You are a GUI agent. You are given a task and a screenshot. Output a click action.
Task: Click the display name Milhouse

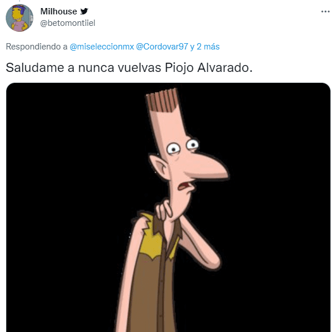(59, 12)
